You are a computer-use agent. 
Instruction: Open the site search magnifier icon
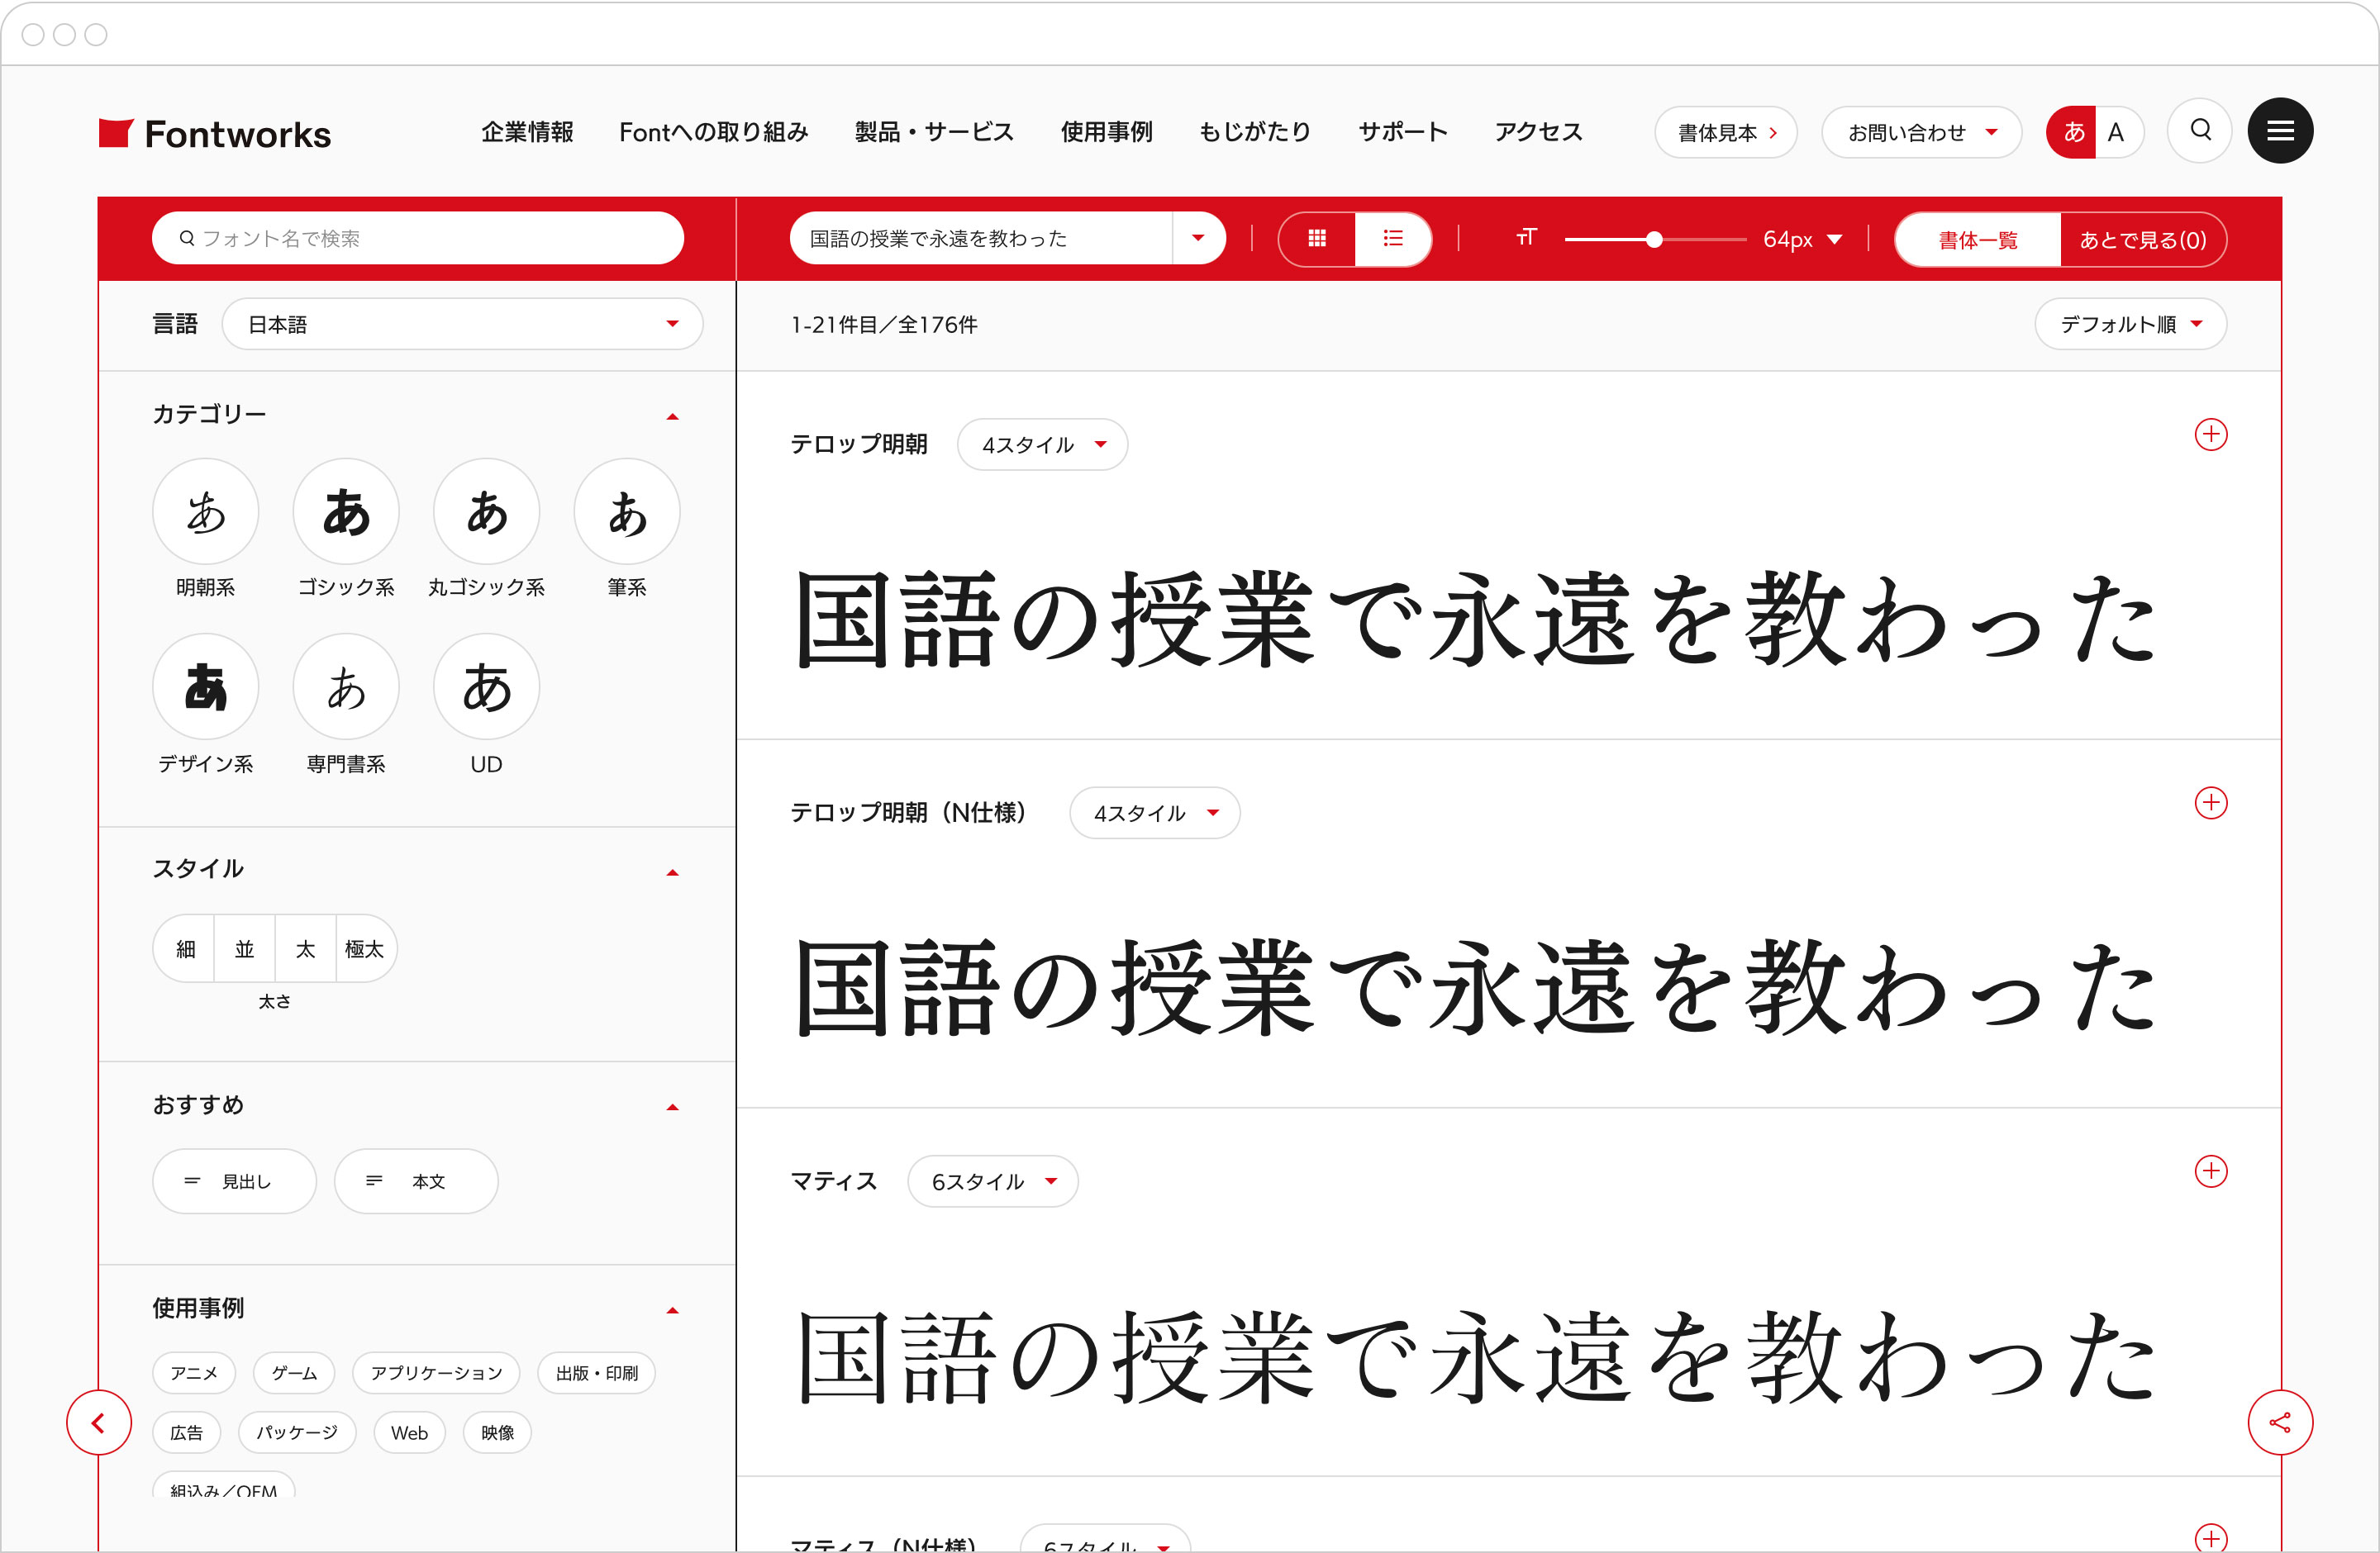click(2199, 131)
